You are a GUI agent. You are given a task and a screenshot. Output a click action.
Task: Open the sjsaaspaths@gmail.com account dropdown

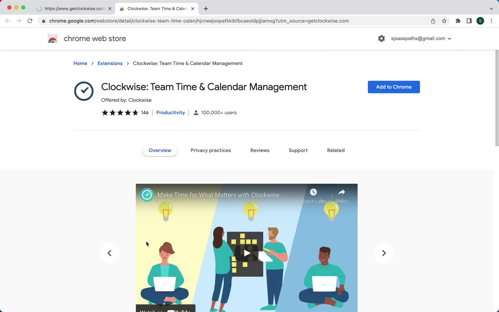[x=421, y=38]
